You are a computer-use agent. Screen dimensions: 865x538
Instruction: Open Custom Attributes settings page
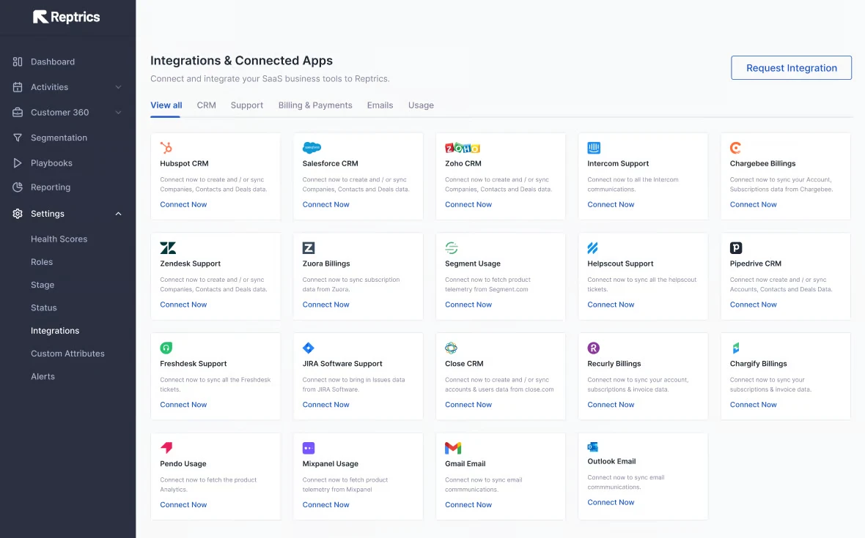tap(67, 354)
